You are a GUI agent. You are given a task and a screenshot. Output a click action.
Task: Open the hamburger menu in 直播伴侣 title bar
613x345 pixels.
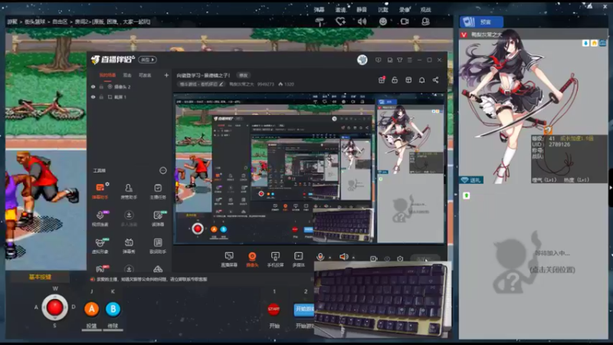click(x=410, y=60)
